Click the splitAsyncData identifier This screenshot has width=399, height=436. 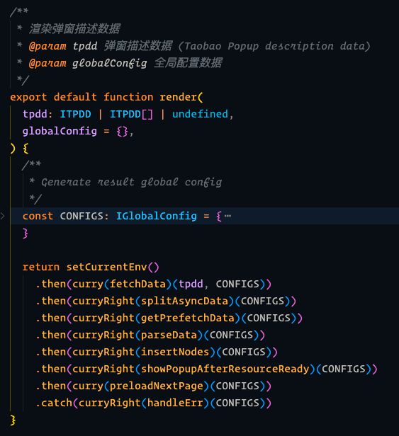tap(184, 301)
